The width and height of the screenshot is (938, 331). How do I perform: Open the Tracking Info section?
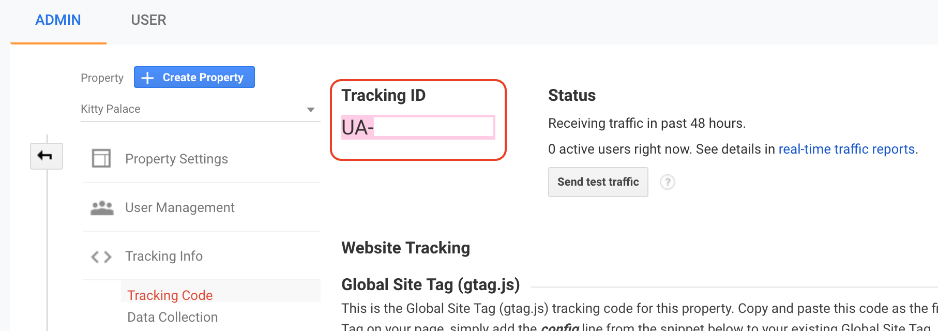pos(163,256)
